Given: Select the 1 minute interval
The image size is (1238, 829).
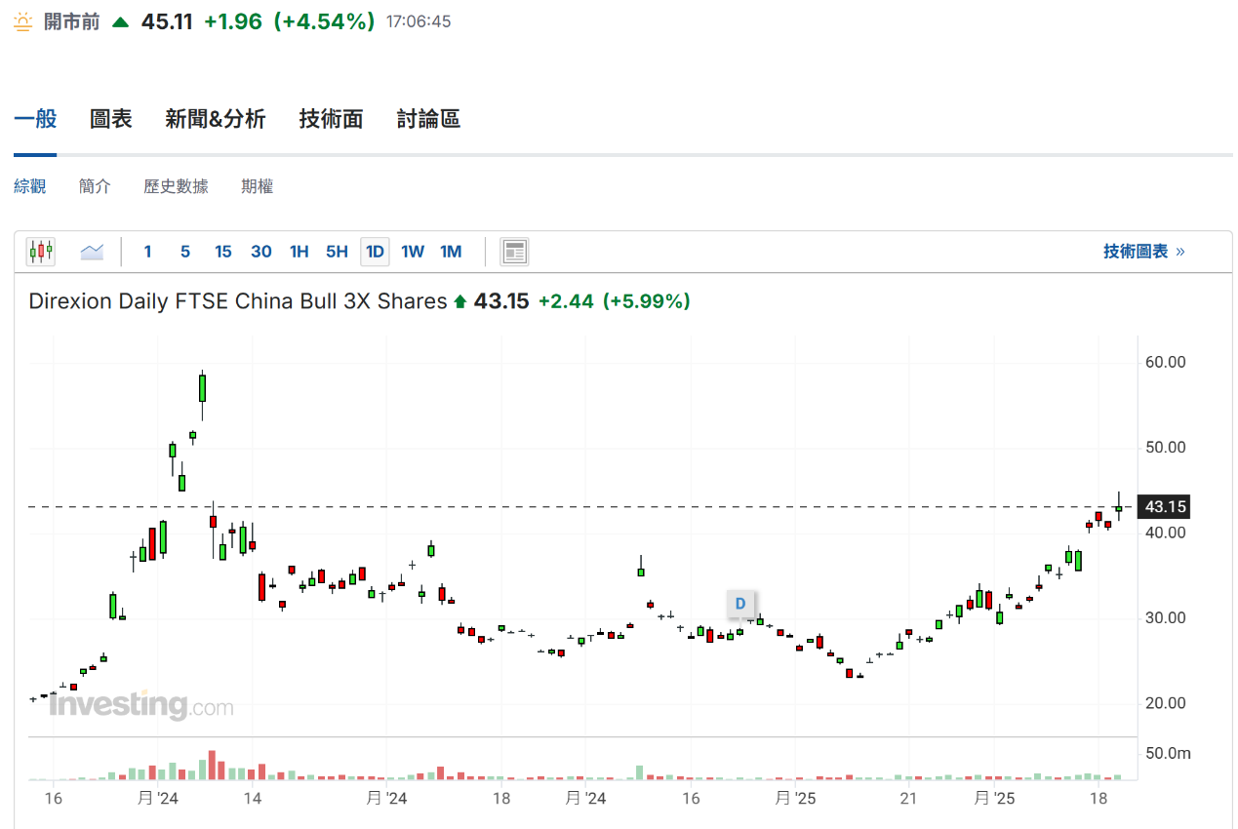Looking at the screenshot, I should 147,252.
